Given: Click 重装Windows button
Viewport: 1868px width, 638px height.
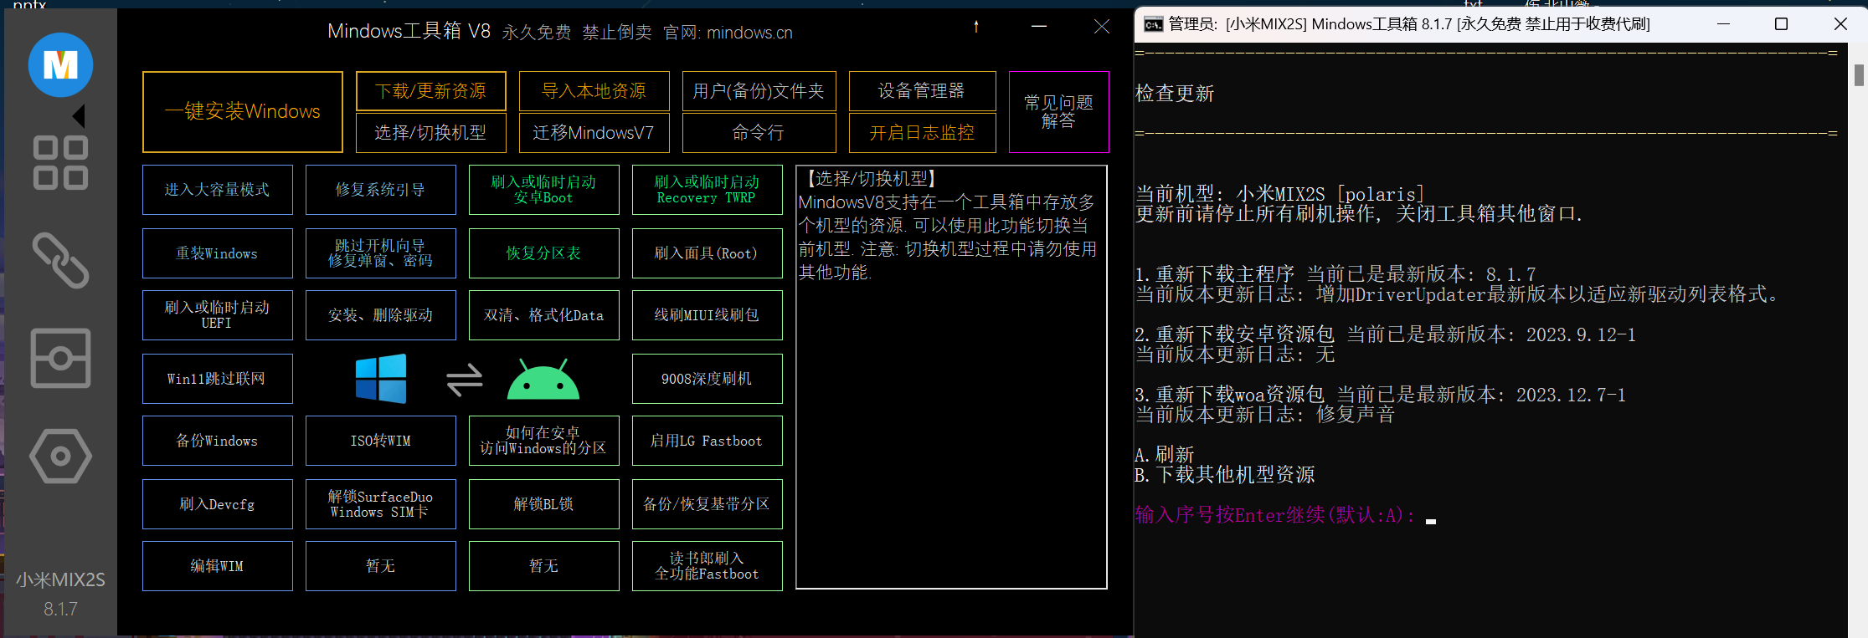Looking at the screenshot, I should click(x=218, y=253).
